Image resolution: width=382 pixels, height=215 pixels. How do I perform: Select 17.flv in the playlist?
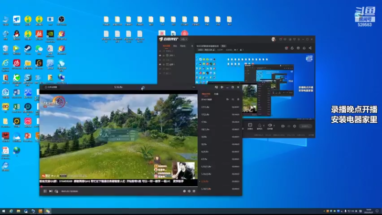point(220,122)
